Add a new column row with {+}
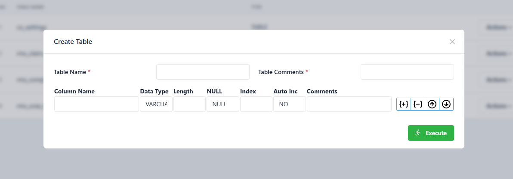This screenshot has height=179, width=513. (404, 104)
